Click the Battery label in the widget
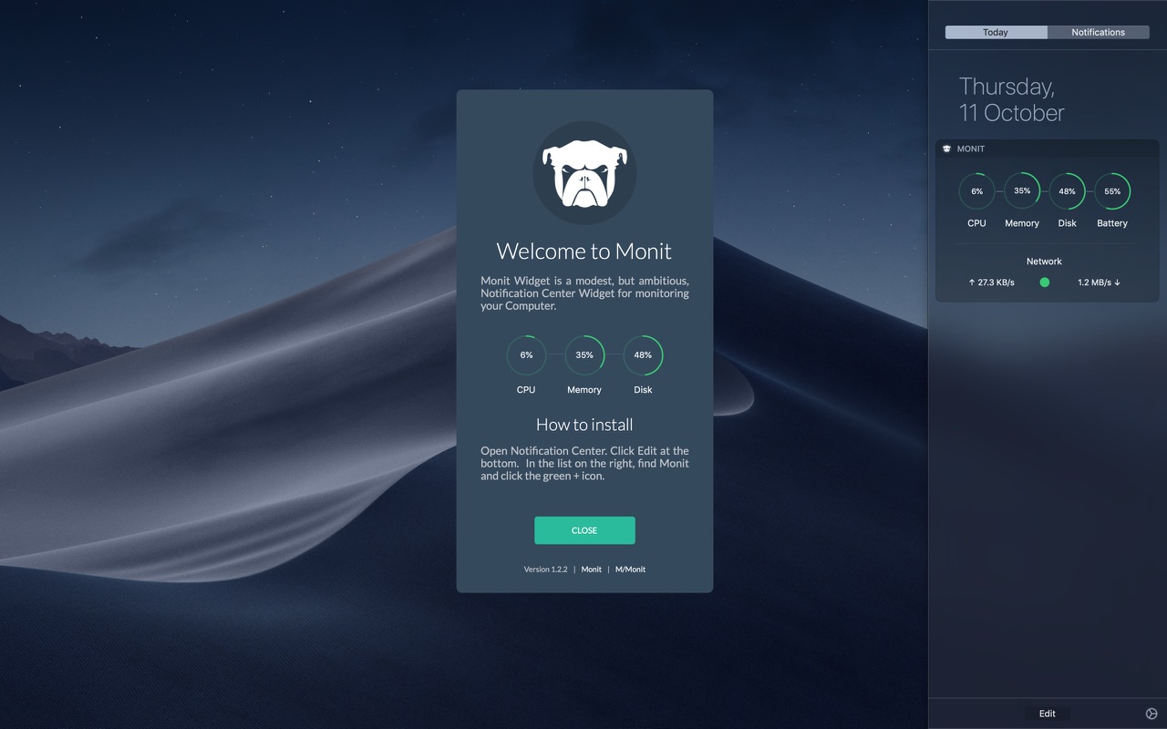This screenshot has width=1167, height=729. [x=1112, y=223]
